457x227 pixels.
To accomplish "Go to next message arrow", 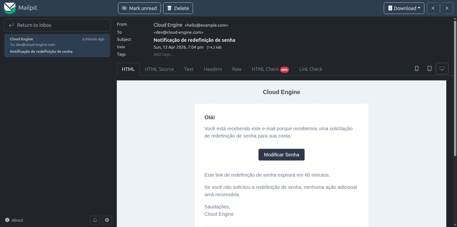I will 447,8.
